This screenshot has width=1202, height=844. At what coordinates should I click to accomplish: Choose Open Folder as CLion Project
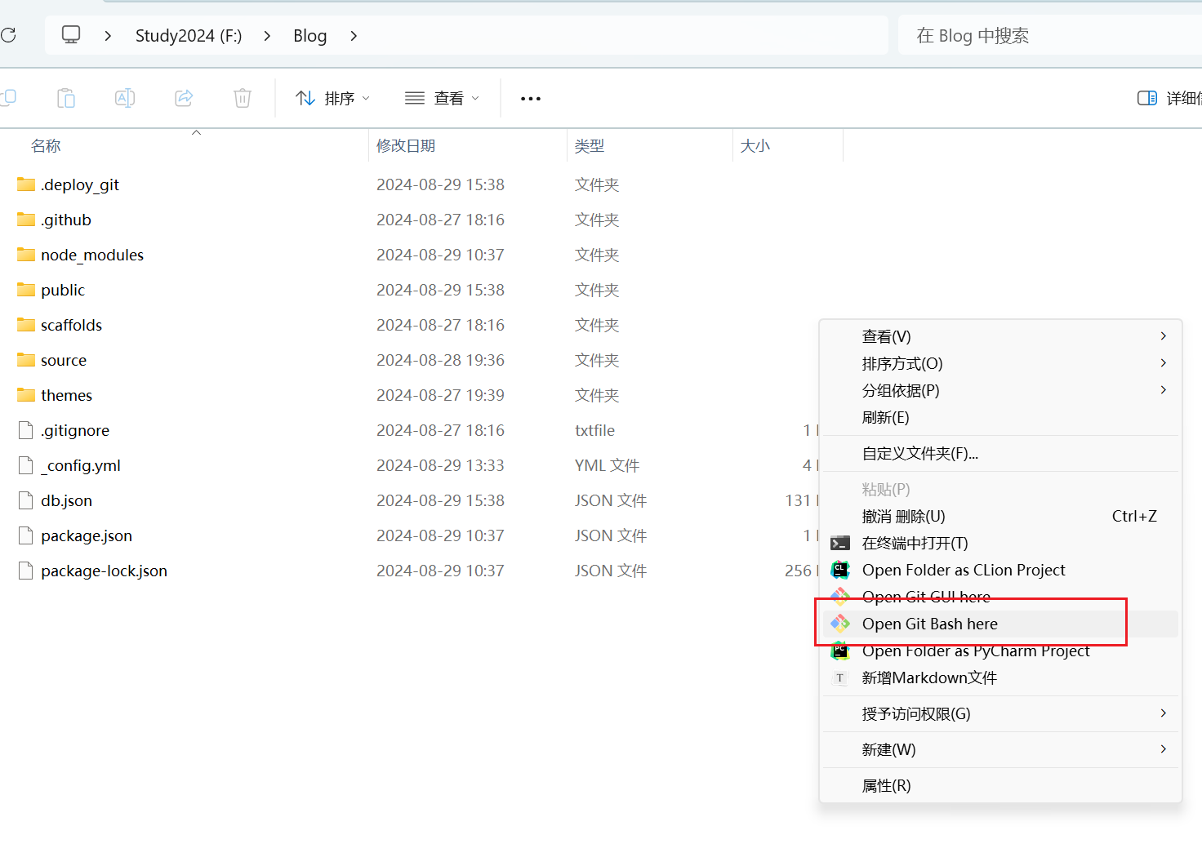coord(1000,570)
